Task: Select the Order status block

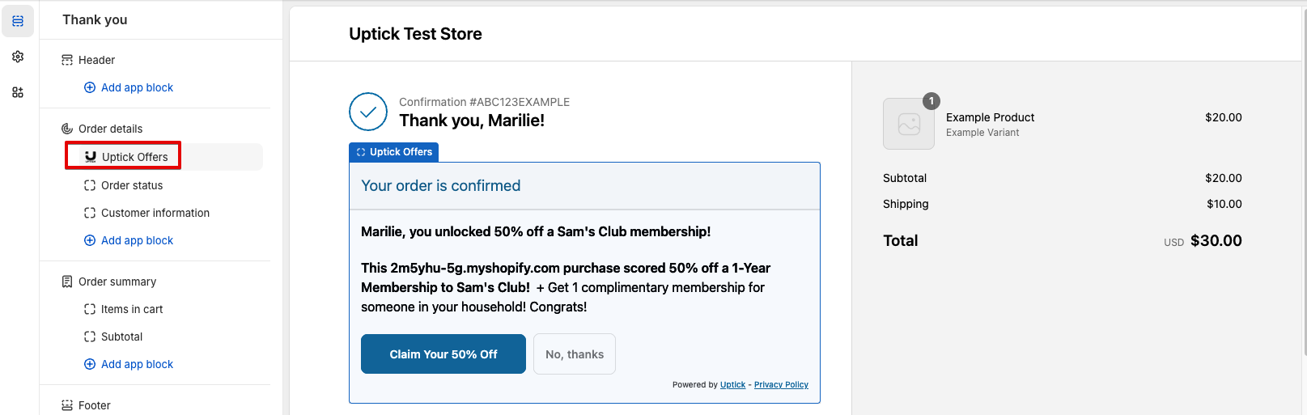Action: (132, 185)
